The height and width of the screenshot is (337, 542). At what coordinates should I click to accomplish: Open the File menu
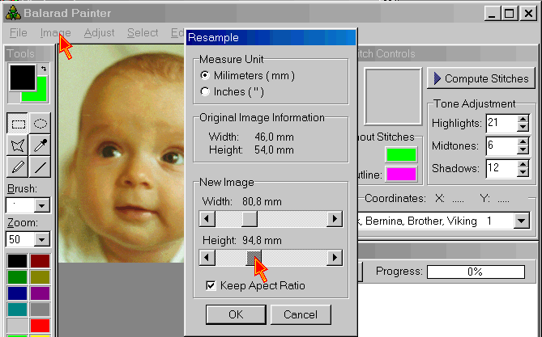19,33
